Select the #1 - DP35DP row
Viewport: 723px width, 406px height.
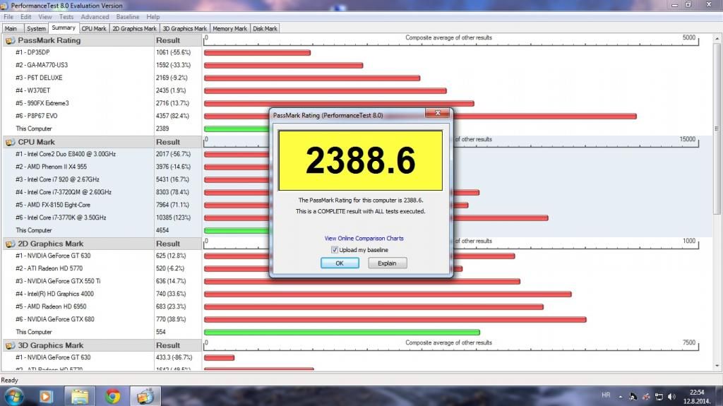[x=102, y=52]
